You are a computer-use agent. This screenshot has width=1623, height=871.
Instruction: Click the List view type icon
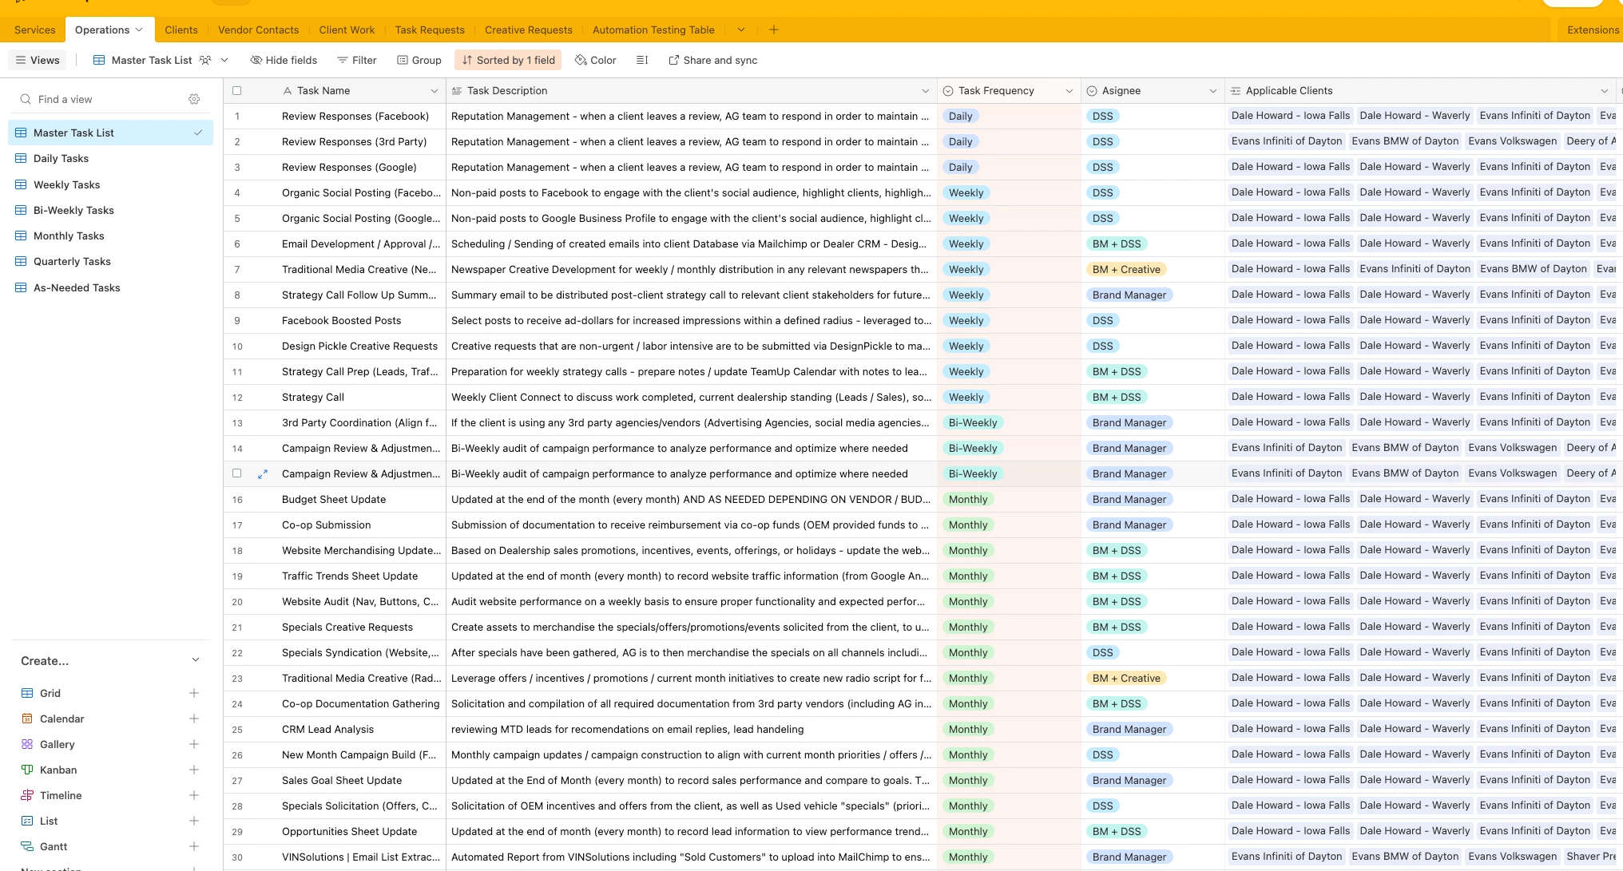27,821
